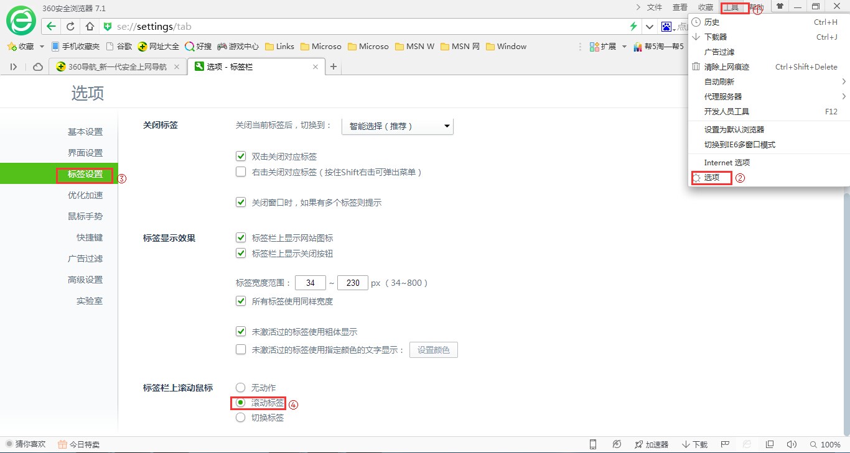Open the 手机收藏夹 bookmark
Viewport: 850px width, 453px height.
point(75,47)
